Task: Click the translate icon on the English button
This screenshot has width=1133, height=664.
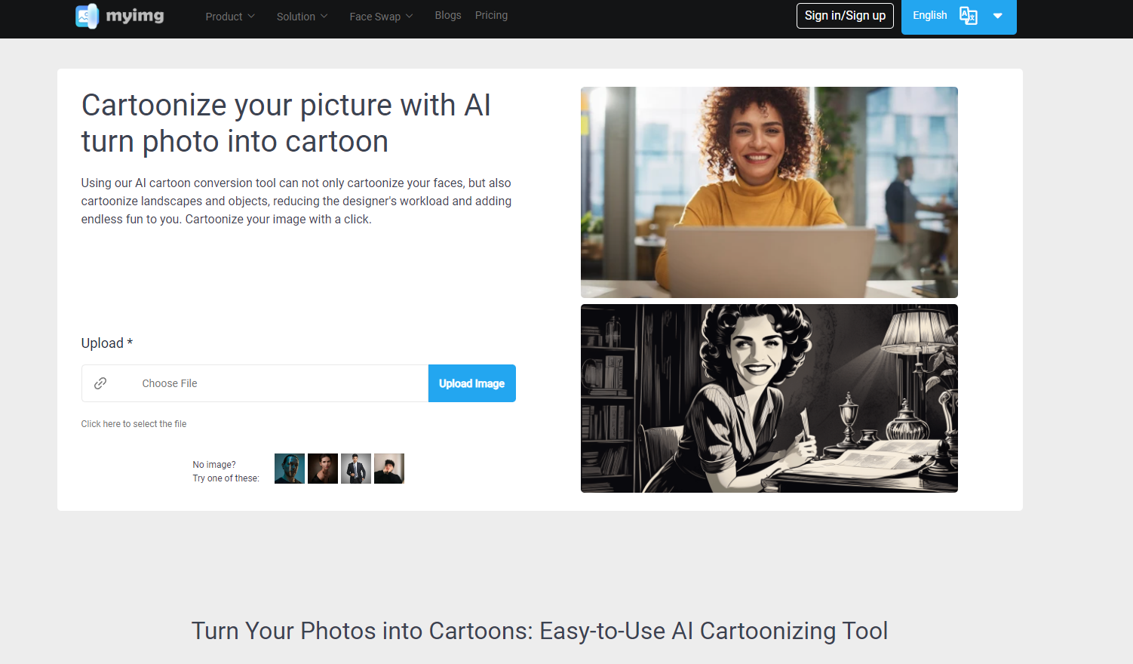Action: 969,15
